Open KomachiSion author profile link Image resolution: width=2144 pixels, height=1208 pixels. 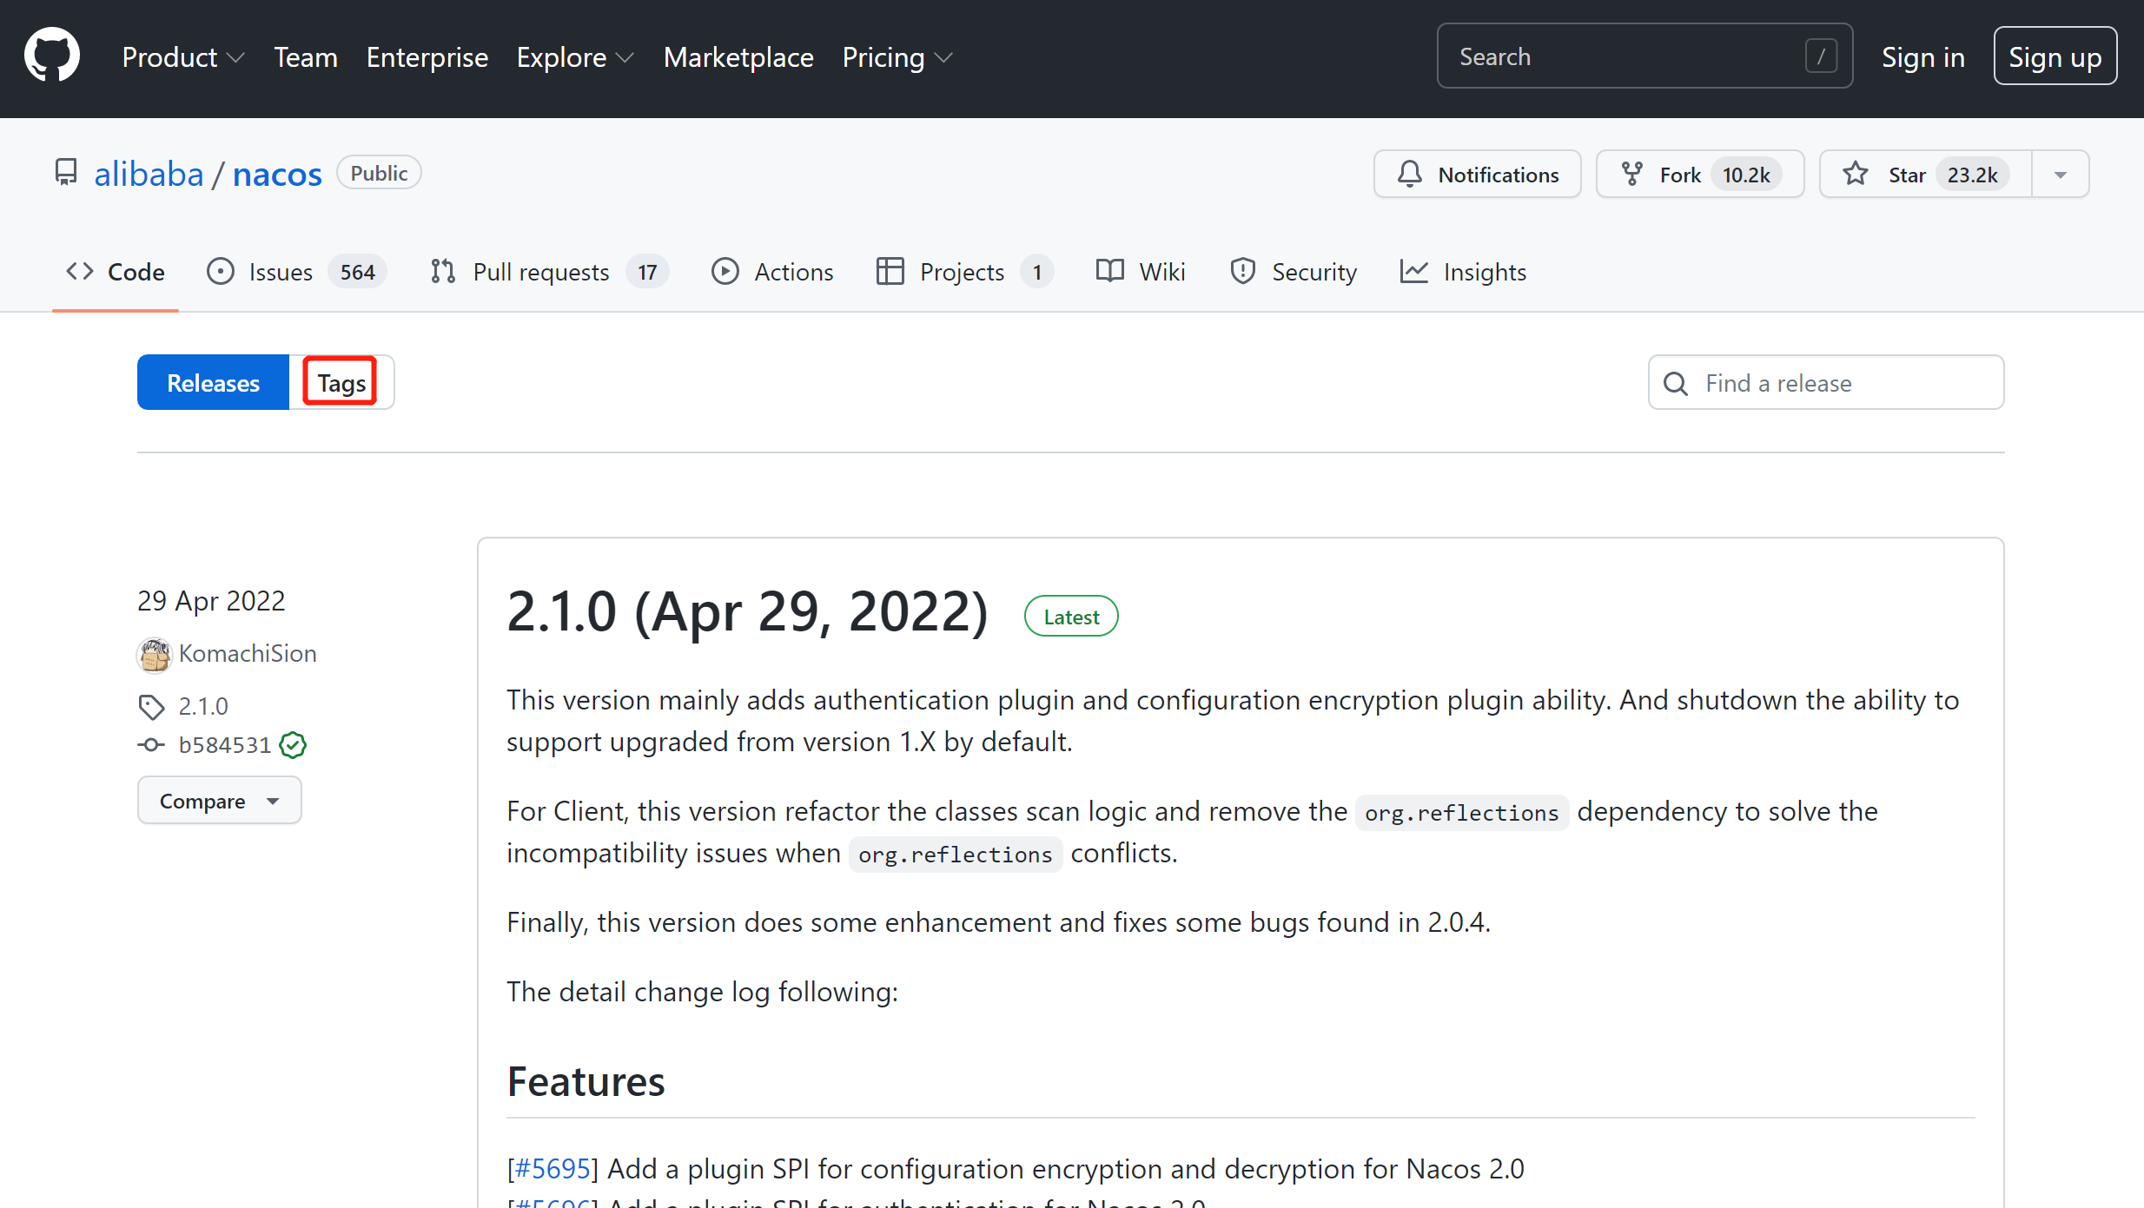(x=248, y=653)
